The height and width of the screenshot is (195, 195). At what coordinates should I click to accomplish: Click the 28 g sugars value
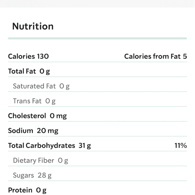45,176
